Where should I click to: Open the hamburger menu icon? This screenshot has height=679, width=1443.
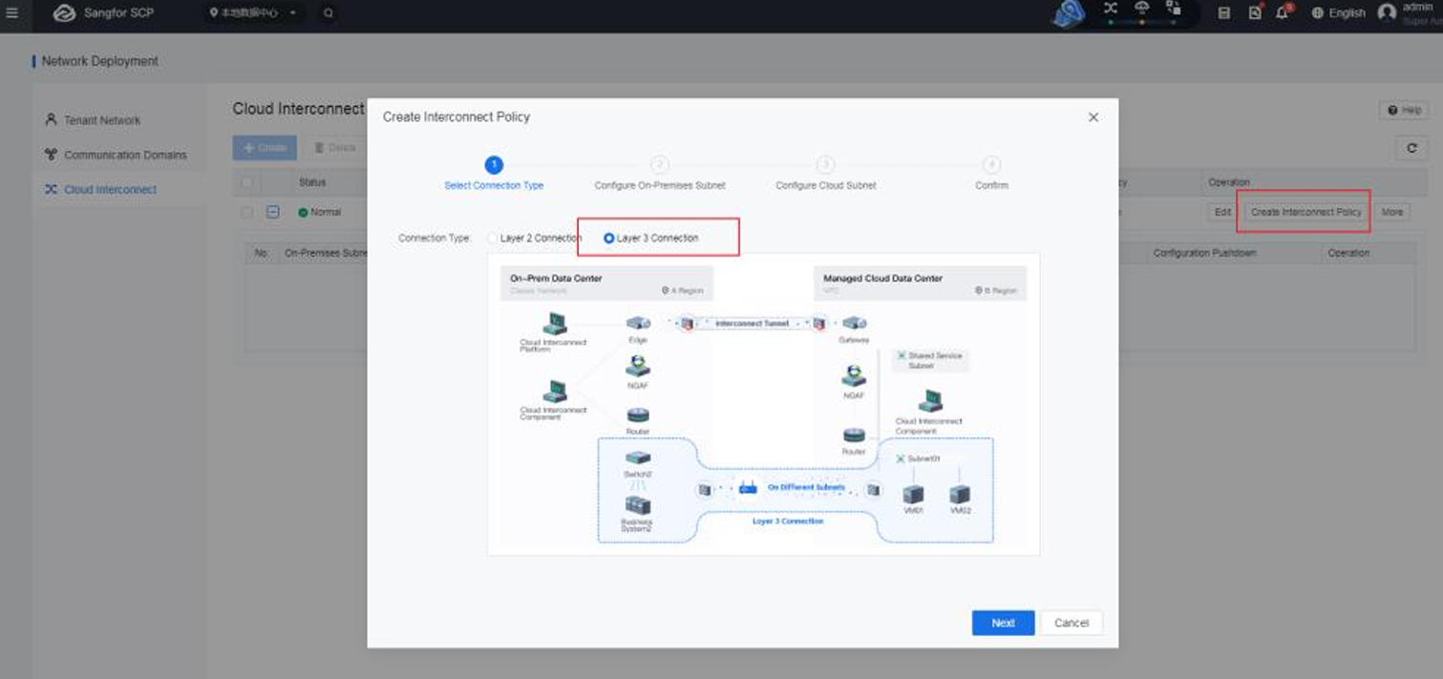tap(13, 11)
